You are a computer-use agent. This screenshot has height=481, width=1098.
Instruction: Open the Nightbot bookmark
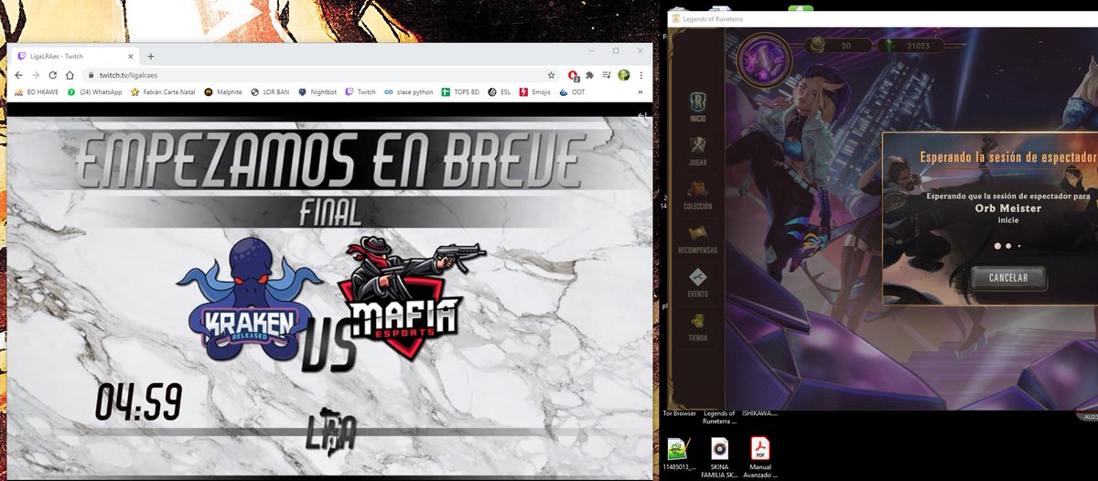pos(318,92)
